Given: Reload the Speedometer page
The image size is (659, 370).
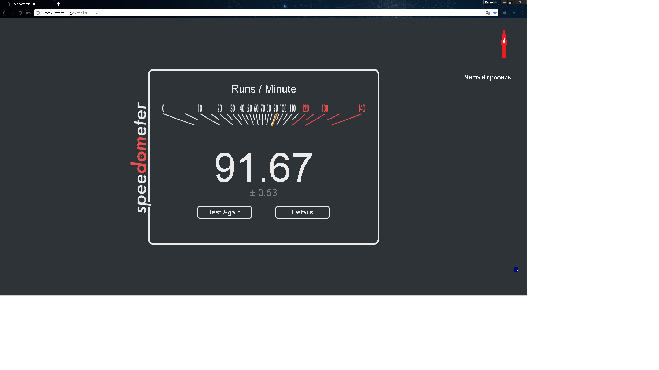Looking at the screenshot, I should click(20, 13).
